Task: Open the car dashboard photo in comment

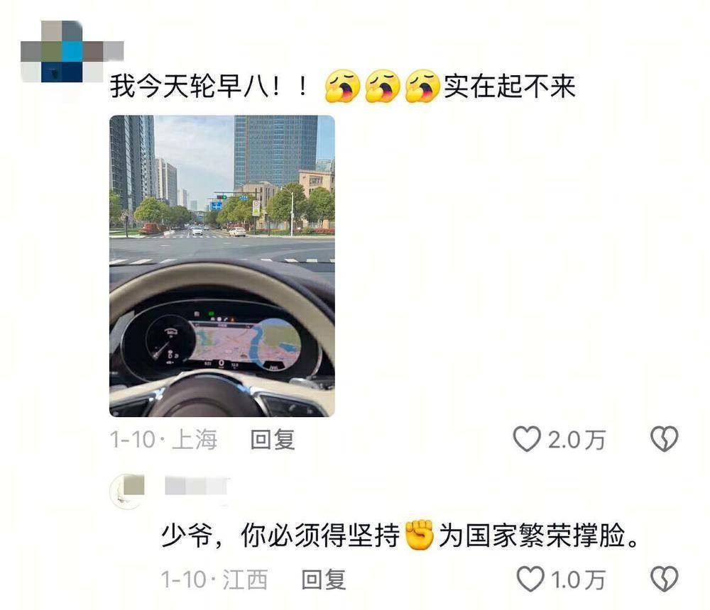Action: (222, 266)
